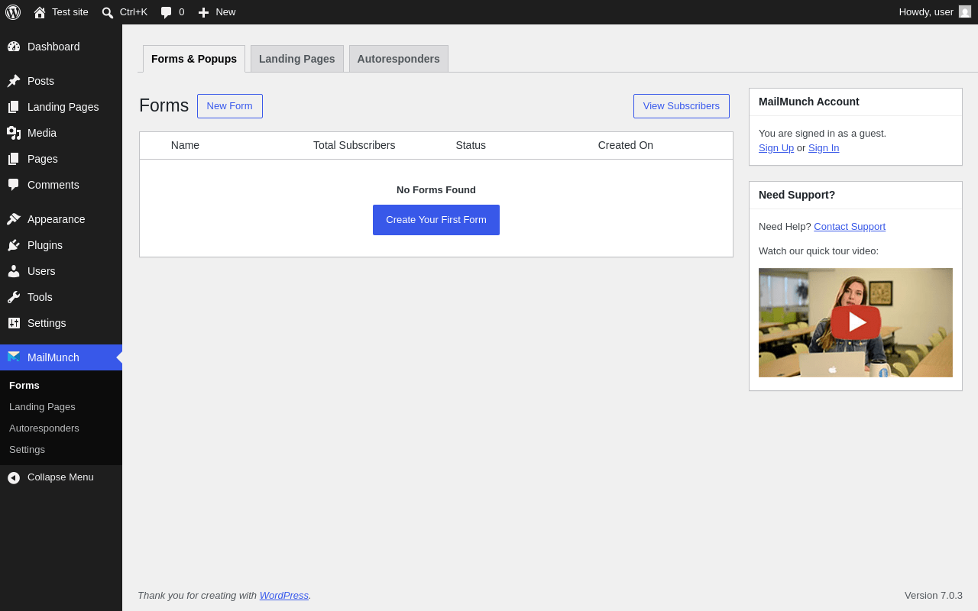978x611 pixels.
Task: Click the Forms page heading
Action: pyautogui.click(x=164, y=105)
